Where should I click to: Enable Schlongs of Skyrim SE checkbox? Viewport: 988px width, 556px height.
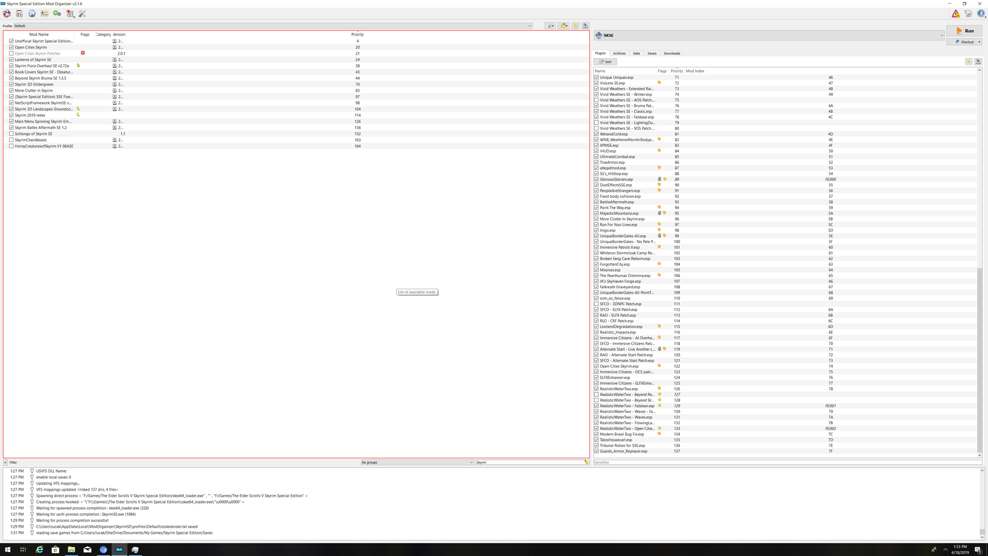11,133
